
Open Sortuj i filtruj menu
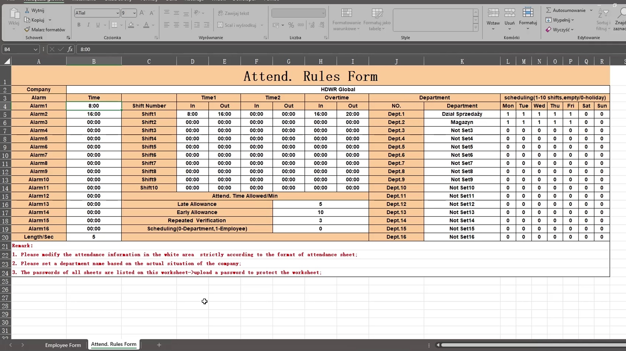pyautogui.click(x=603, y=19)
